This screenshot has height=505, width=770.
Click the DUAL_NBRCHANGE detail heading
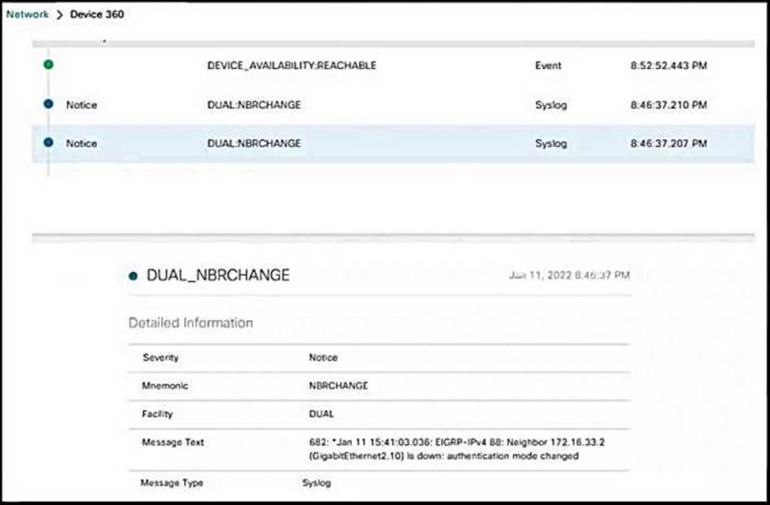tap(217, 276)
